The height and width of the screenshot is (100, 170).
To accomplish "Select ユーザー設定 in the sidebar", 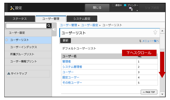I will coord(28,33).
